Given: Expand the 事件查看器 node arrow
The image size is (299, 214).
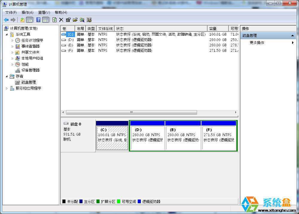Looking at the screenshot, I should 12,46.
